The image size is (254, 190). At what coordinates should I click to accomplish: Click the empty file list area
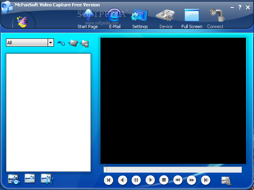click(x=48, y=112)
